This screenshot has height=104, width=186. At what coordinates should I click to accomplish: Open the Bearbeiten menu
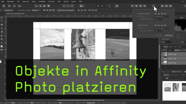11,1
